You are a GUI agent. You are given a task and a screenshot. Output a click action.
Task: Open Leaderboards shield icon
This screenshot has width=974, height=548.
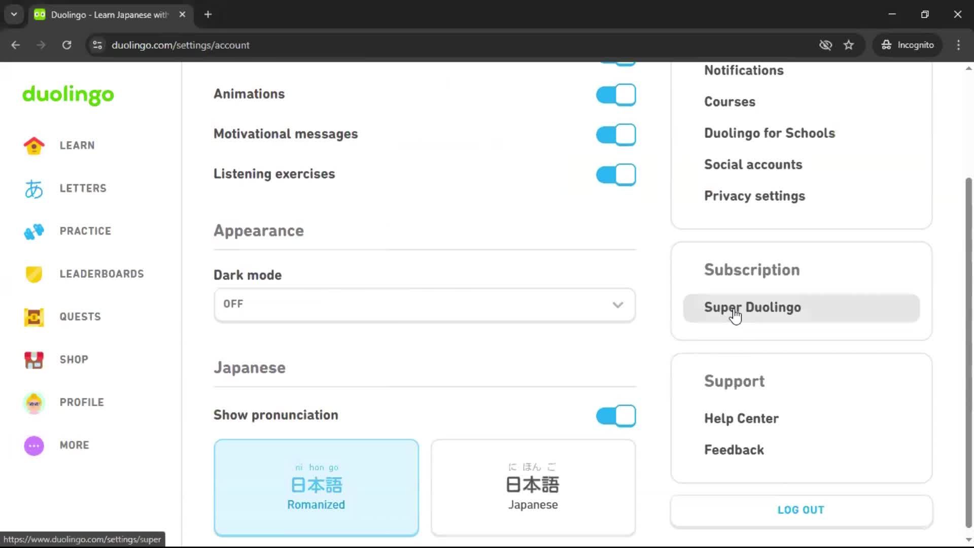click(x=33, y=274)
